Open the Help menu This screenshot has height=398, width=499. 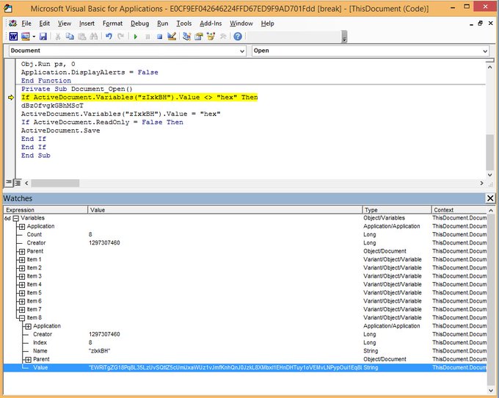point(267,23)
